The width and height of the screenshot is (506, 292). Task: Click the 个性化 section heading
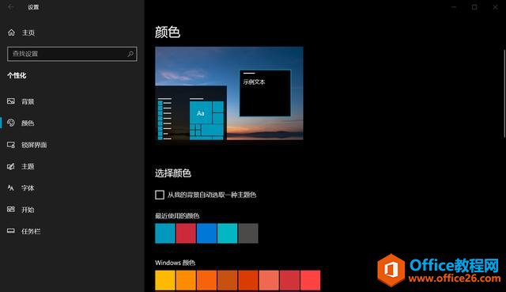17,76
